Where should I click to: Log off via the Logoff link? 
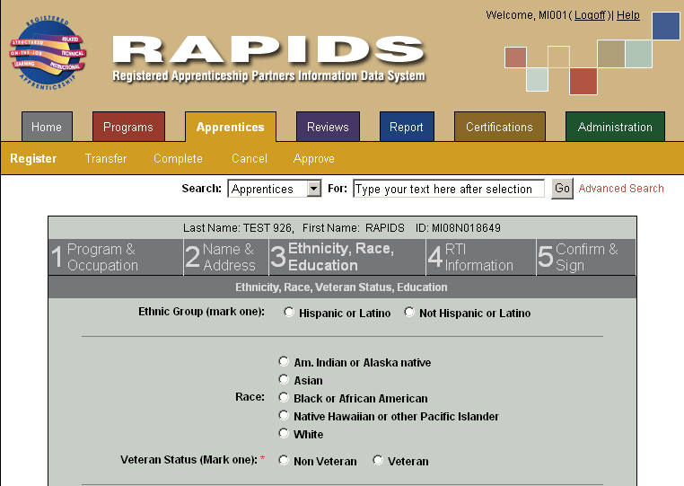(x=591, y=15)
